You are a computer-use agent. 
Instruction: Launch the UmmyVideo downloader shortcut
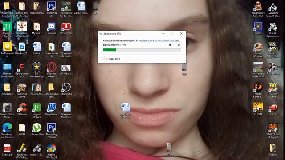point(66,28)
